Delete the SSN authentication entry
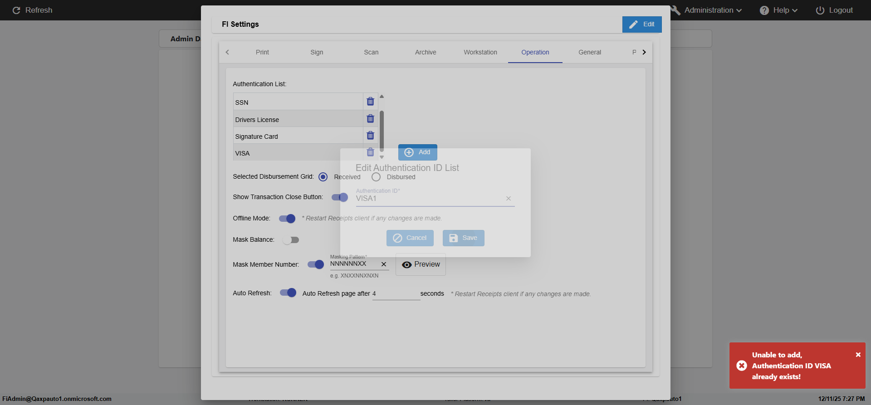This screenshot has width=871, height=405. pos(370,102)
